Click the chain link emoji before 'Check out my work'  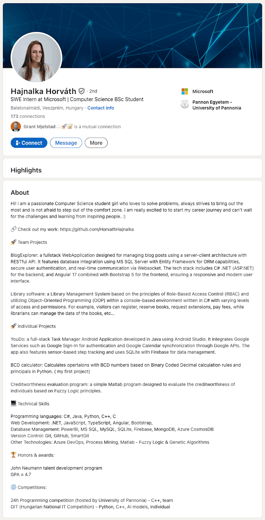coord(14,229)
